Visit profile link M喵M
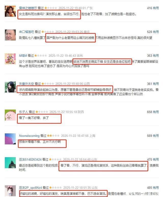The image size is (163, 197). 23,56
